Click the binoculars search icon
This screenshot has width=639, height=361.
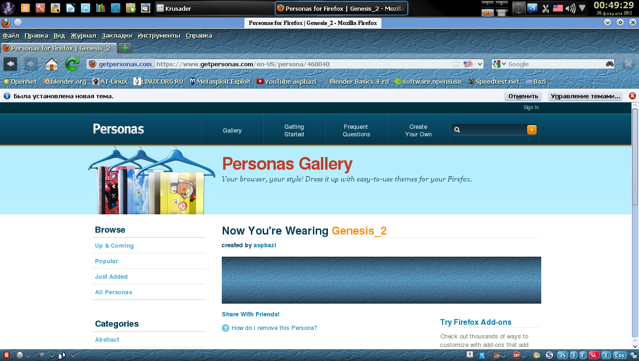pos(610,64)
